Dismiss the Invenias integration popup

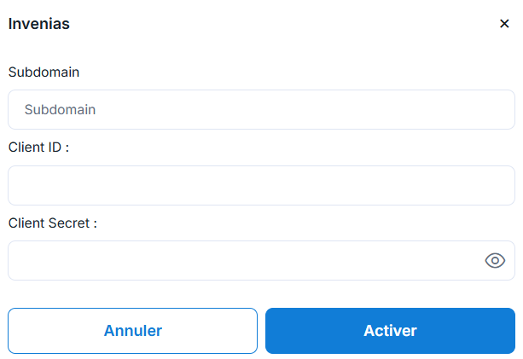point(504,24)
